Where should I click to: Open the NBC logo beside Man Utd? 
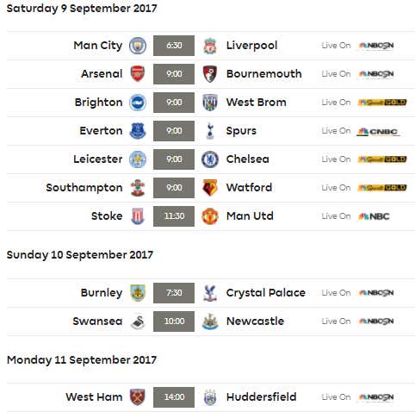pyautogui.click(x=374, y=216)
